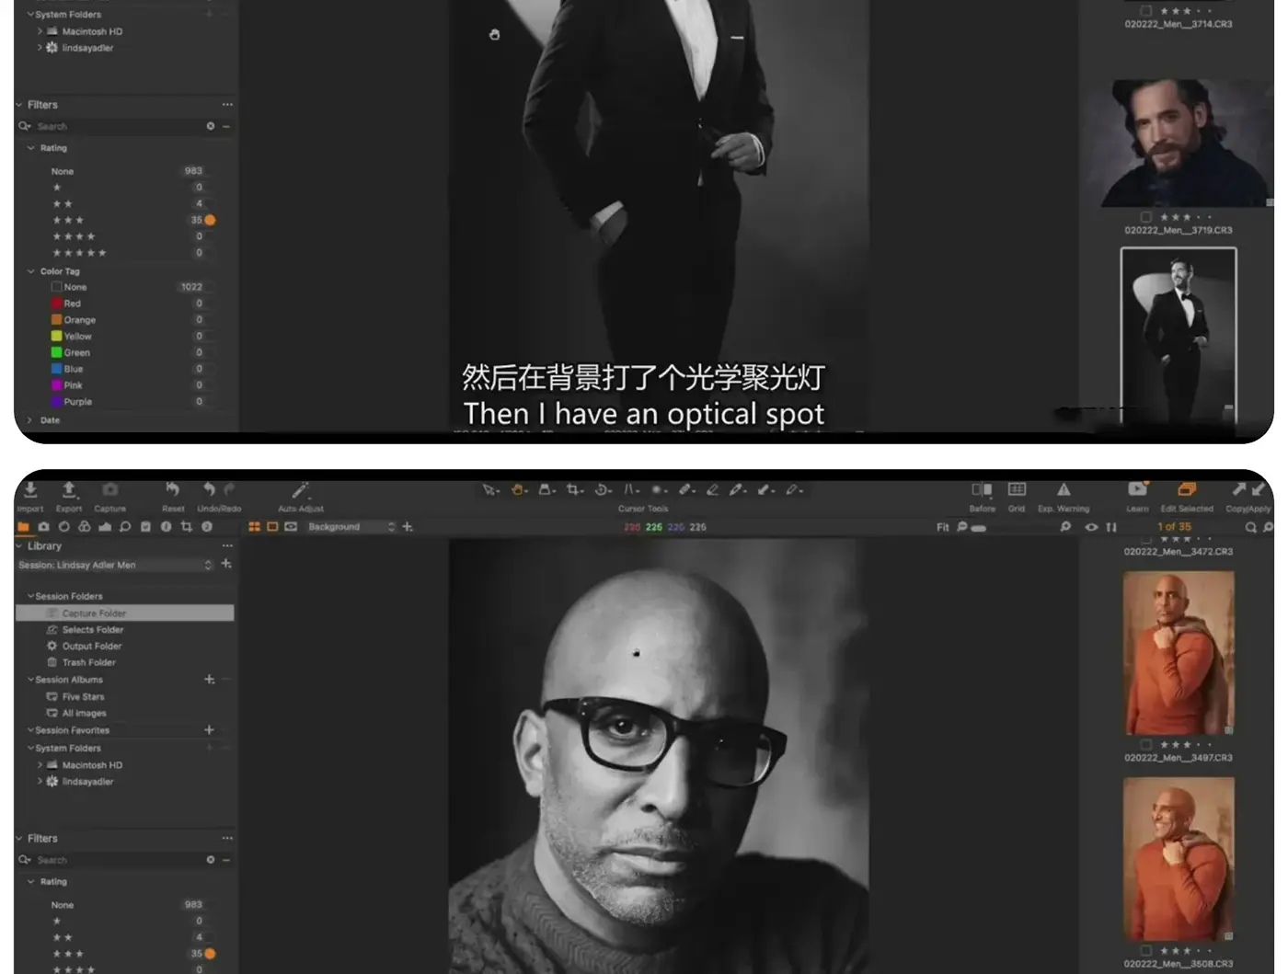Click the Redo arrow icon

coord(230,490)
